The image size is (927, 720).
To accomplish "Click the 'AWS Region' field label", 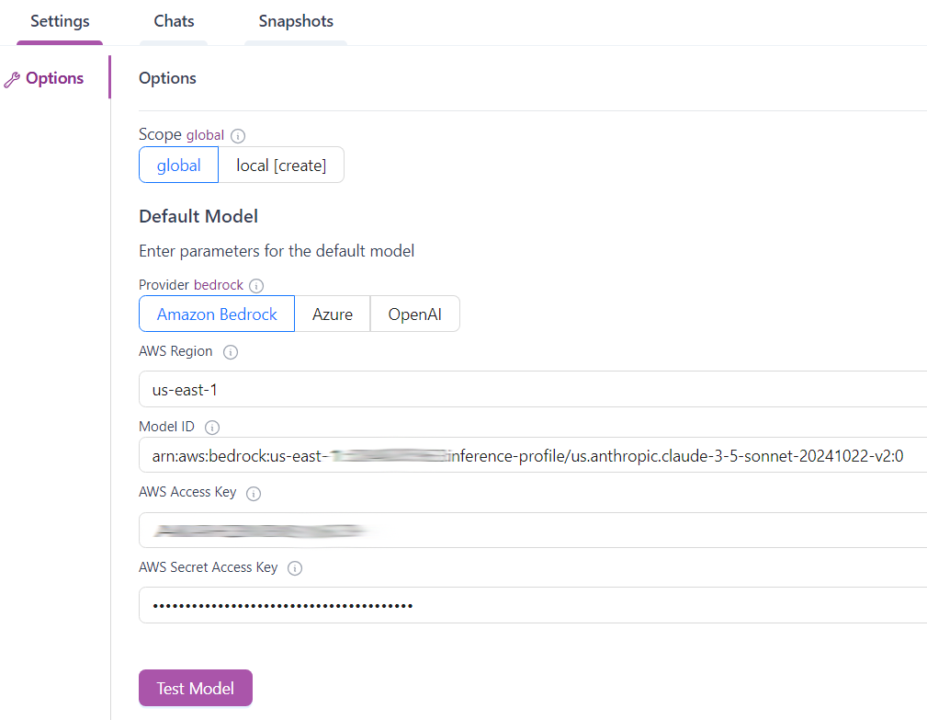I will coord(175,351).
